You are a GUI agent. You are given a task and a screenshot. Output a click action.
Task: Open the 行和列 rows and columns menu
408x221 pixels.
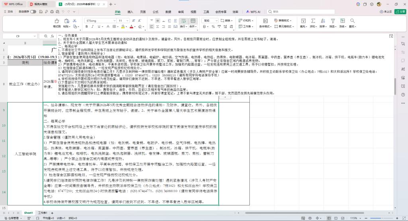pos(246,21)
